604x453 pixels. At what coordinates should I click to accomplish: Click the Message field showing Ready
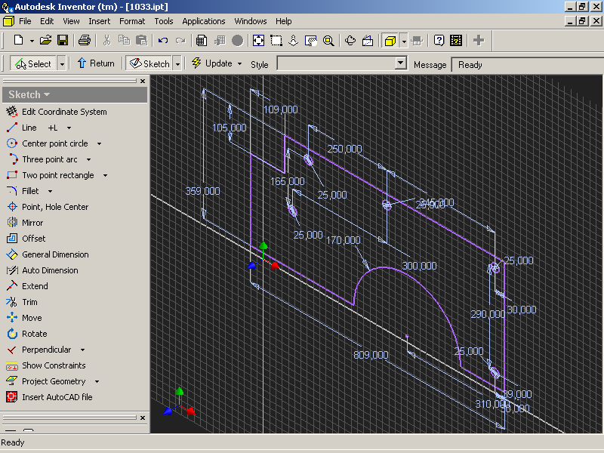pos(527,64)
